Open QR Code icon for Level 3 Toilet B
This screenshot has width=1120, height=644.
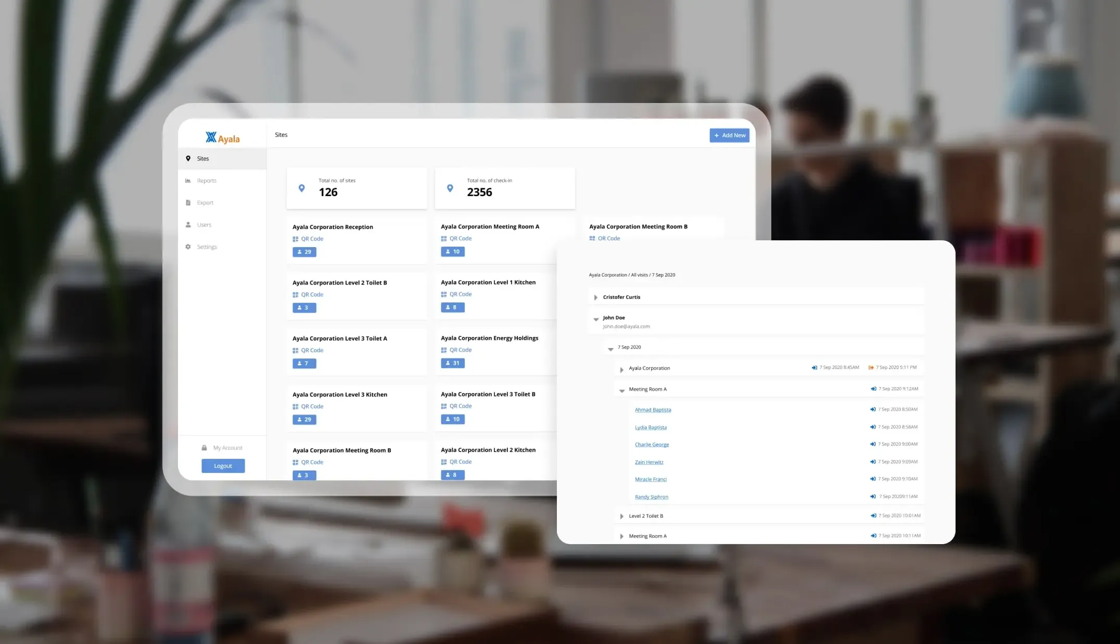(x=444, y=406)
